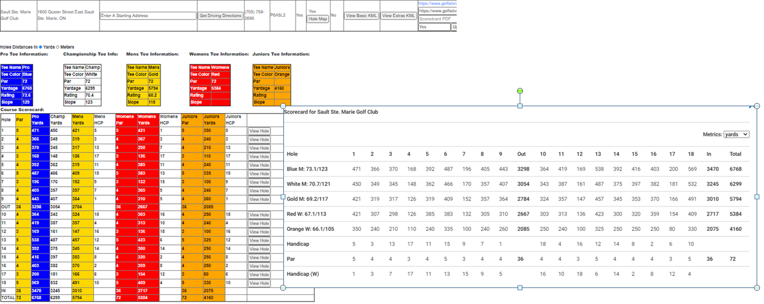The image size is (764, 304).
Task: Click the Enter A Starting Address field
Action: point(148,15)
